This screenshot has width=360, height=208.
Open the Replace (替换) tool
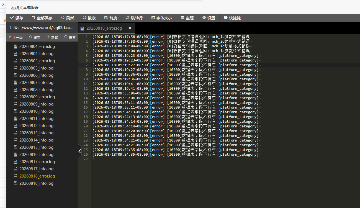(x=111, y=18)
